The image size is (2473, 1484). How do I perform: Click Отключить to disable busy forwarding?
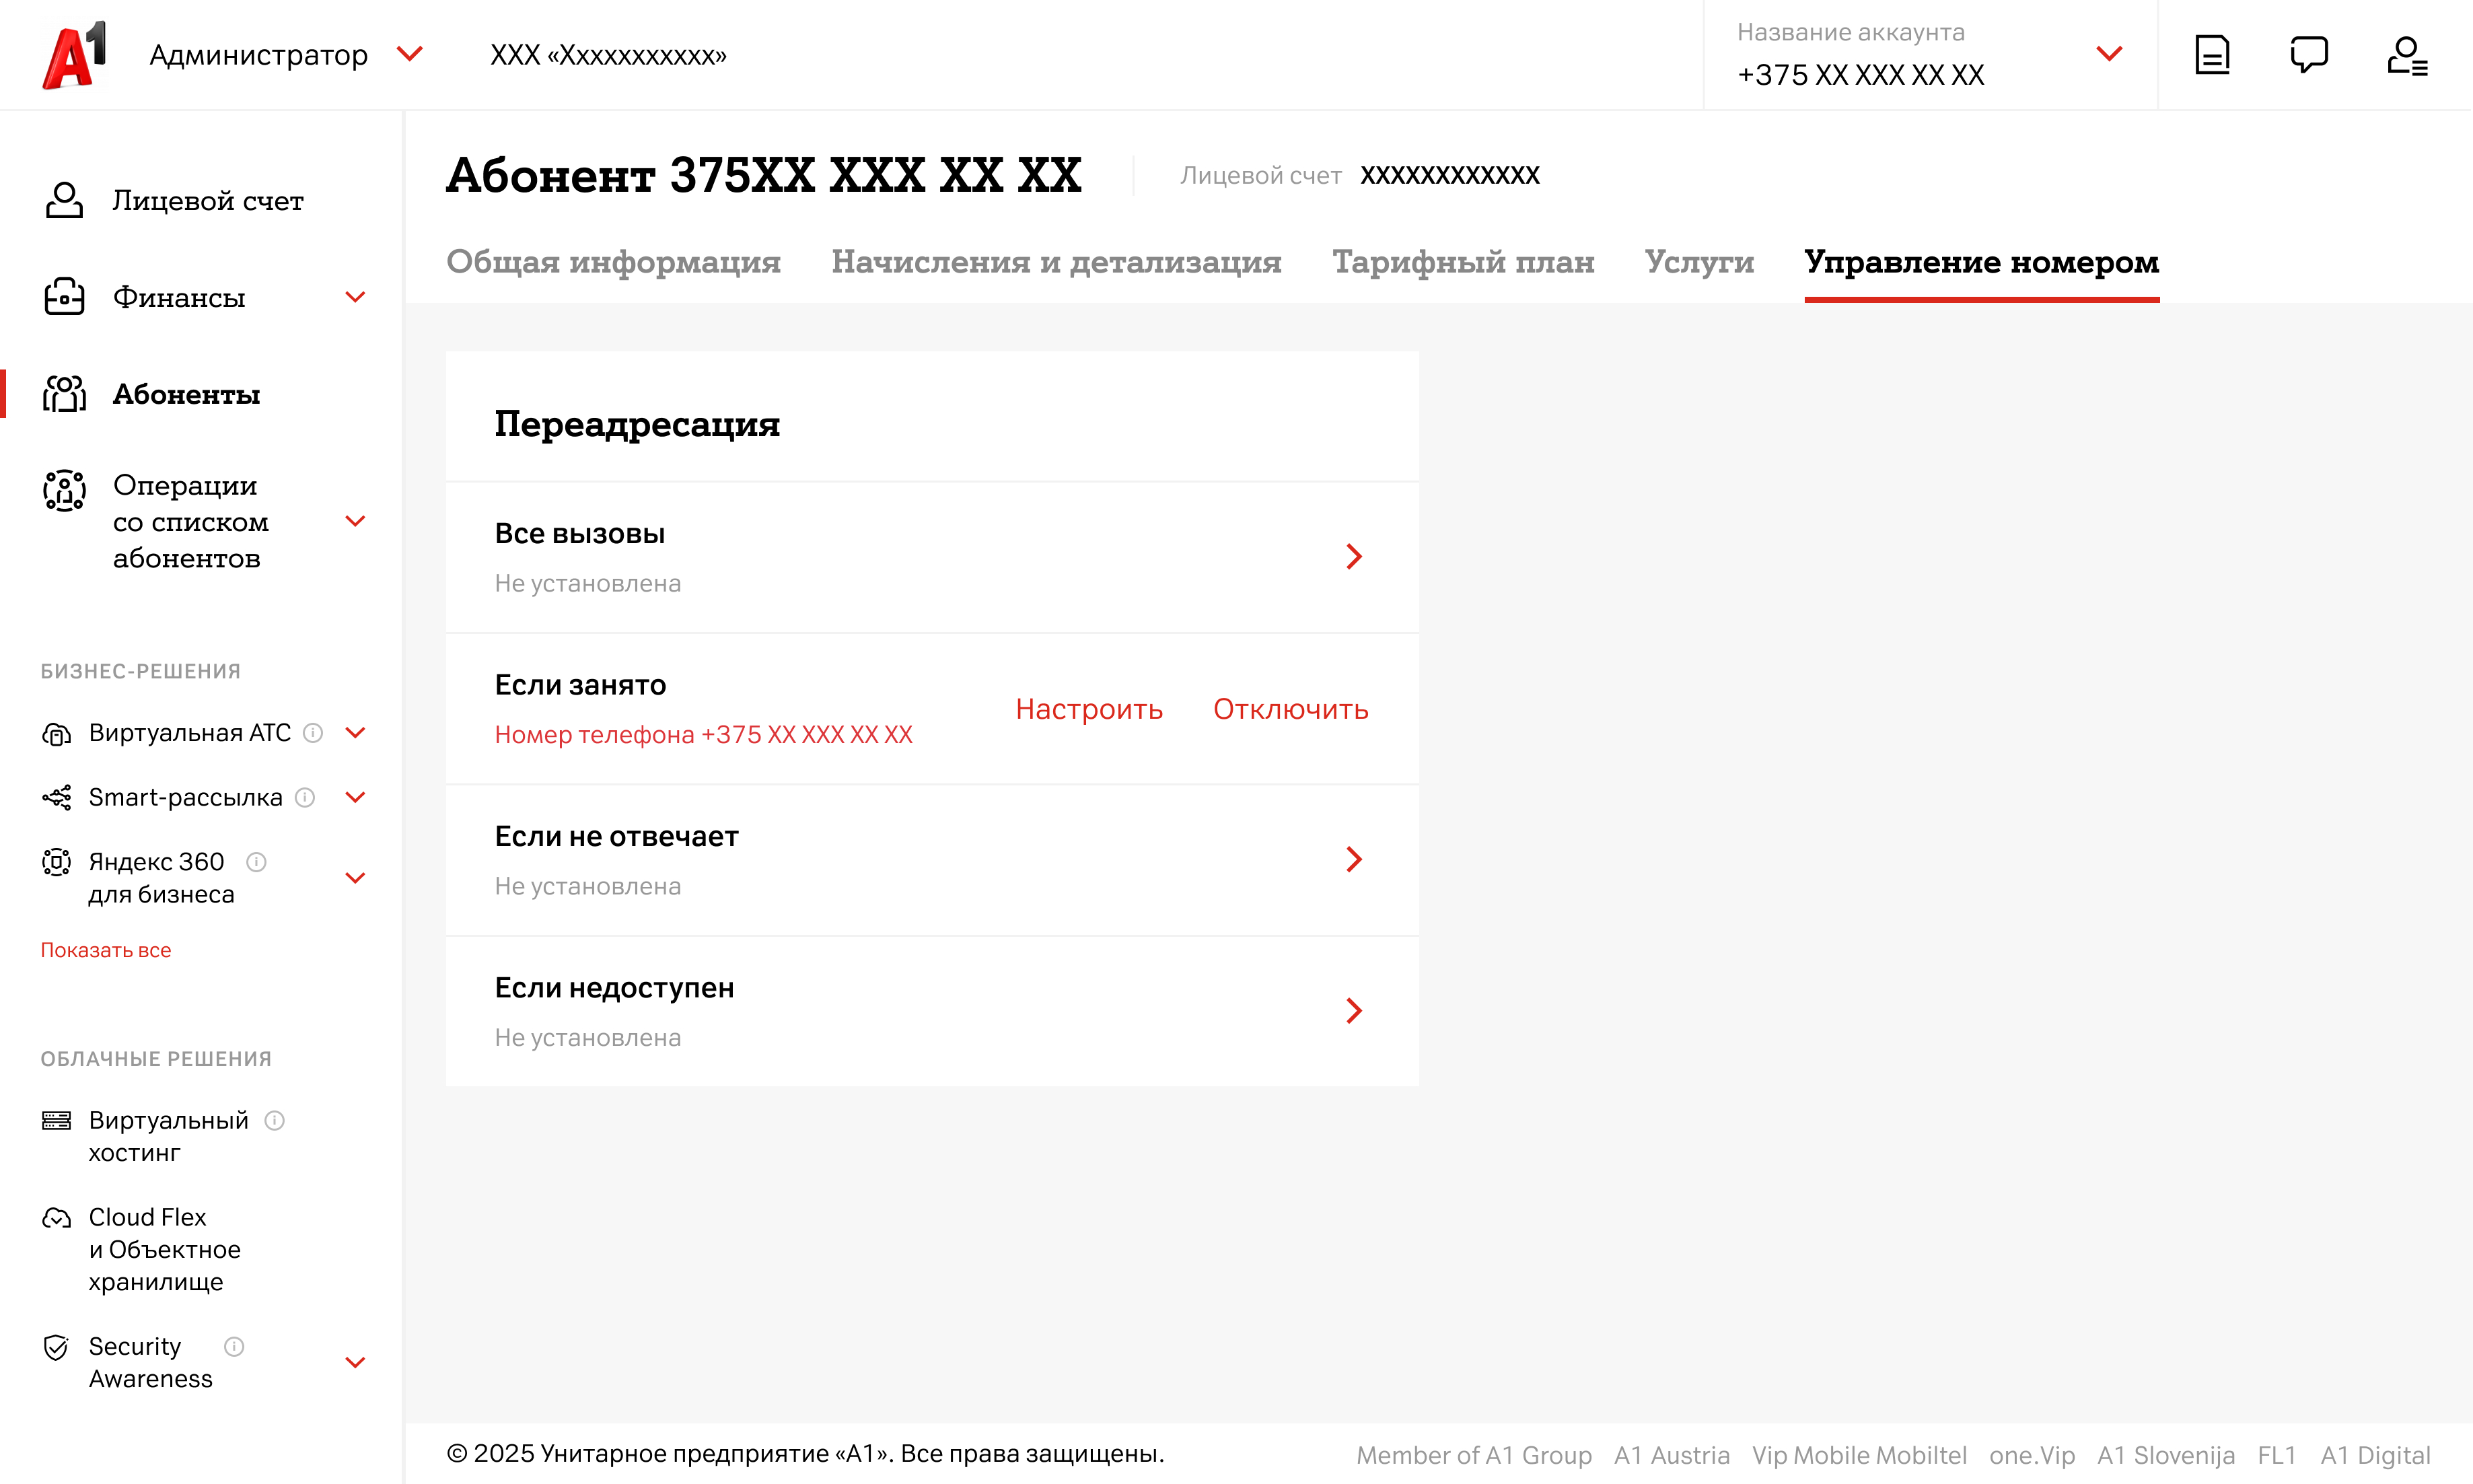pyautogui.click(x=1289, y=709)
